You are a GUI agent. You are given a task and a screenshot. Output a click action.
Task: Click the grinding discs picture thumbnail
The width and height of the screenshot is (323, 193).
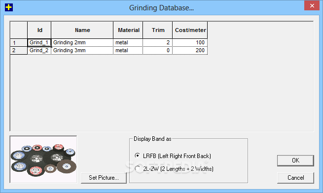pyautogui.click(x=43, y=159)
